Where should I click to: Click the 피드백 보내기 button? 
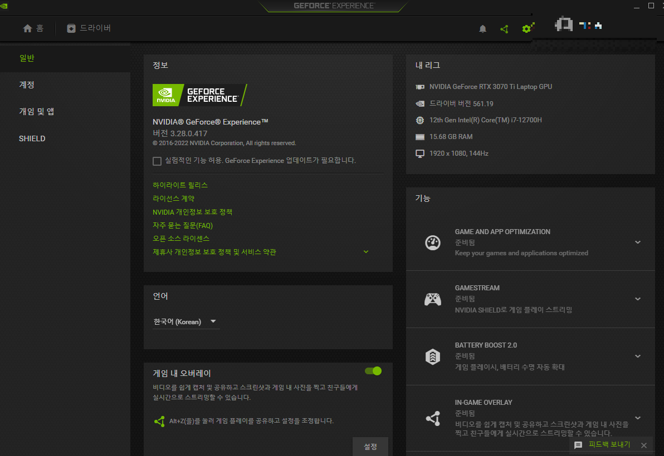tap(609, 444)
